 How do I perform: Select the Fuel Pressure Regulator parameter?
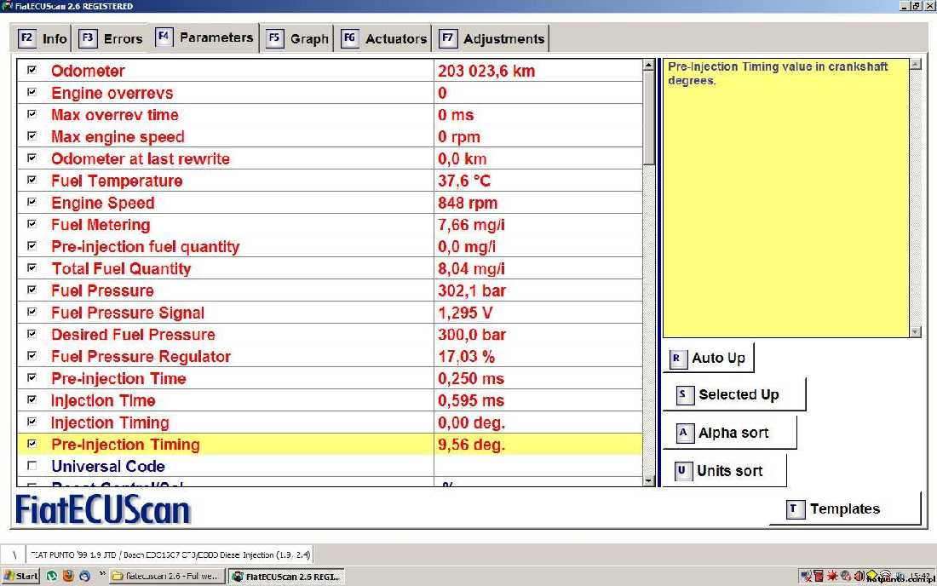point(330,357)
